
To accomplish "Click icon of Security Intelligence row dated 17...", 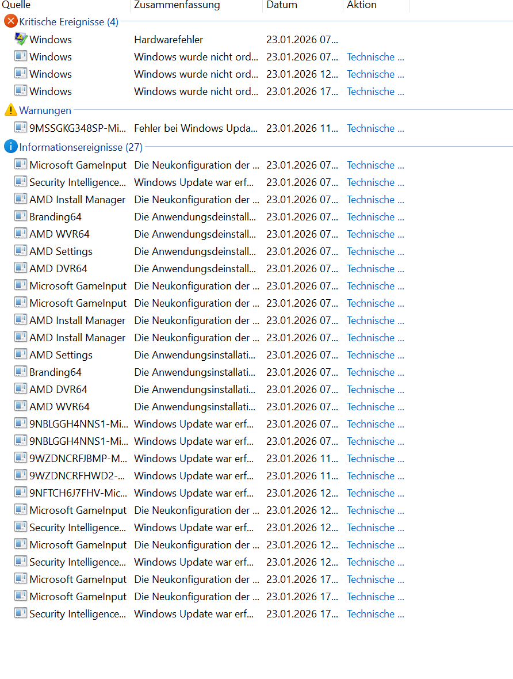I will [21, 613].
